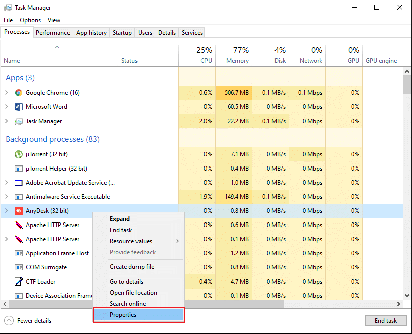Choose Open file location in the context menu
412x334 pixels.
pyautogui.click(x=133, y=293)
